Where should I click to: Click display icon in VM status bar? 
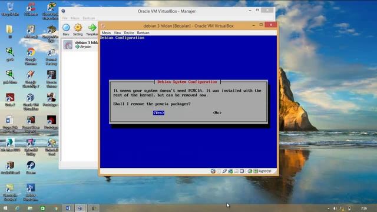242,171
